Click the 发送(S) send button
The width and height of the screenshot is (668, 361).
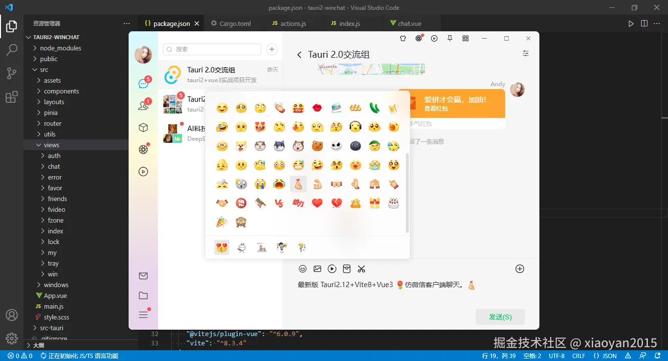click(500, 317)
